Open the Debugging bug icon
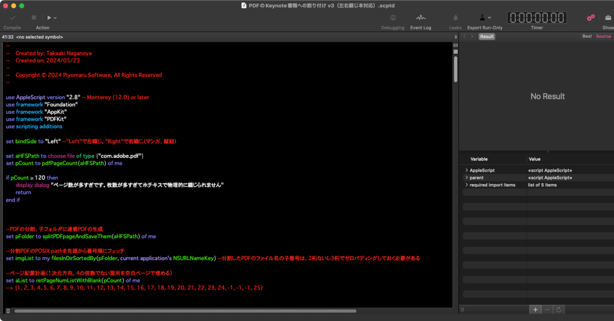Image resolution: width=614 pixels, height=321 pixels. 393,18
